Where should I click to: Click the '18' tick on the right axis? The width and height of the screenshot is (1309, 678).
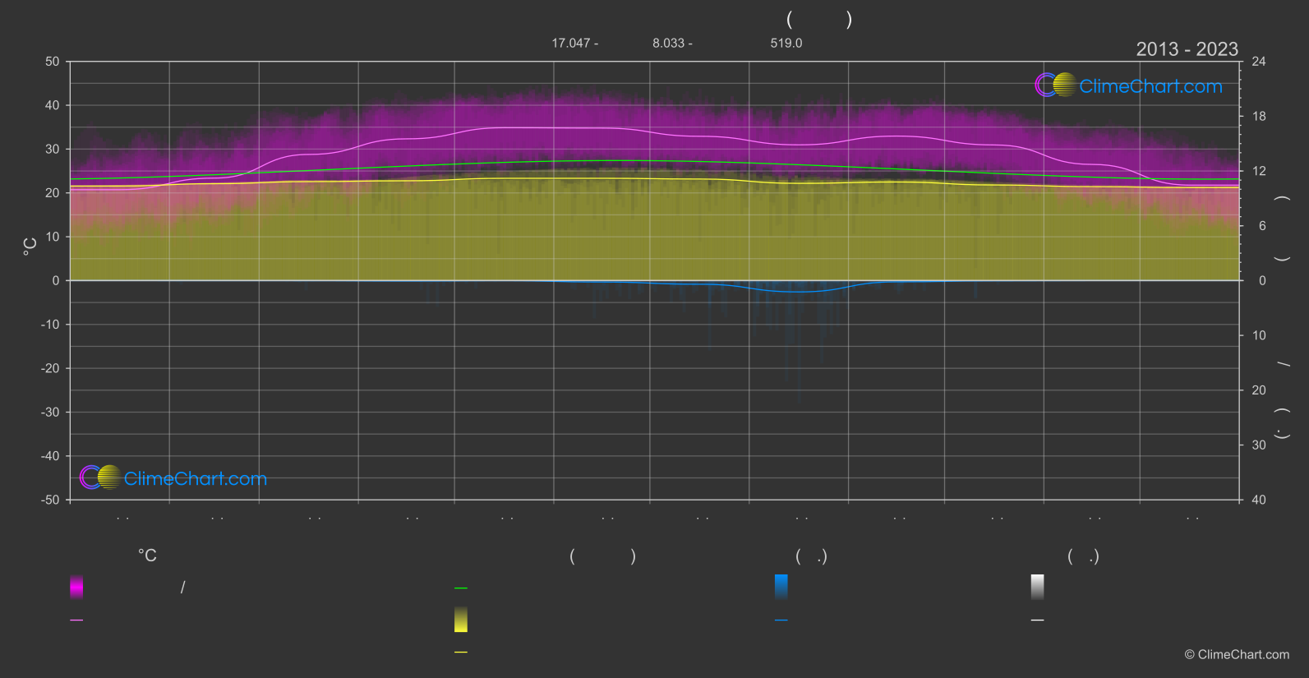click(1259, 117)
